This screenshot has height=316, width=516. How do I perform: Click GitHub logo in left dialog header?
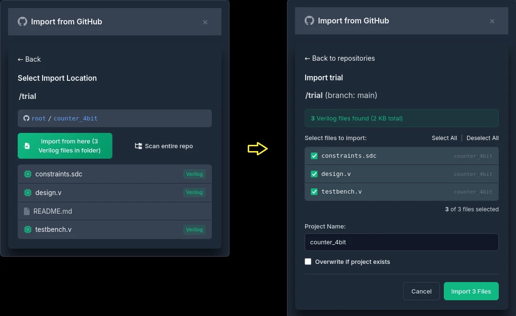22,22
